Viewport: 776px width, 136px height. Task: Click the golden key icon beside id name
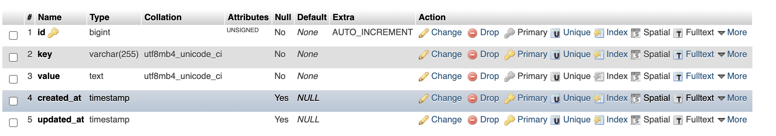[x=53, y=33]
